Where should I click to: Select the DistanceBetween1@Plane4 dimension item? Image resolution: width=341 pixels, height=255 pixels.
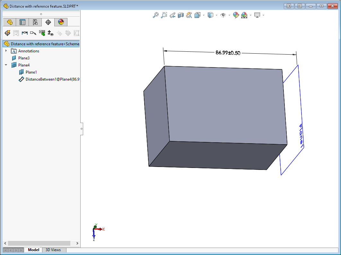pyautogui.click(x=48, y=79)
